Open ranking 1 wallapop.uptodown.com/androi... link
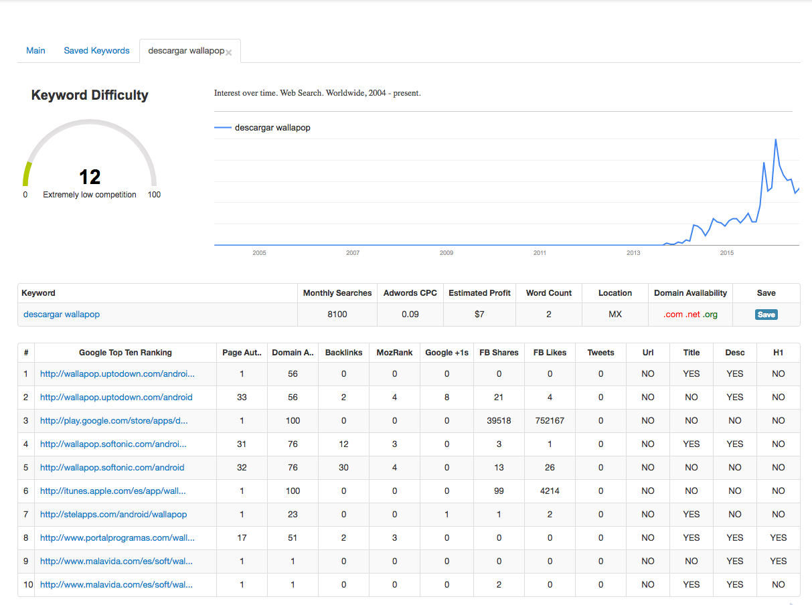Screen dimensions: 812x605 [x=117, y=374]
